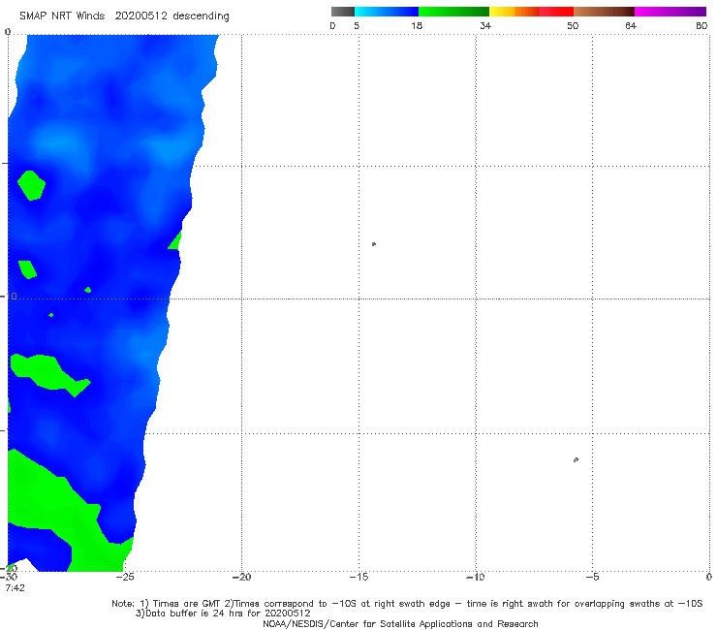This screenshot has height=630, width=717.
Task: Click the longitude axis label "-15"
Action: pos(358,577)
